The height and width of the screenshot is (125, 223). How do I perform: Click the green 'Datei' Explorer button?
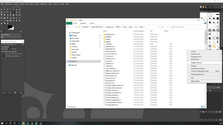[x=69, y=23]
